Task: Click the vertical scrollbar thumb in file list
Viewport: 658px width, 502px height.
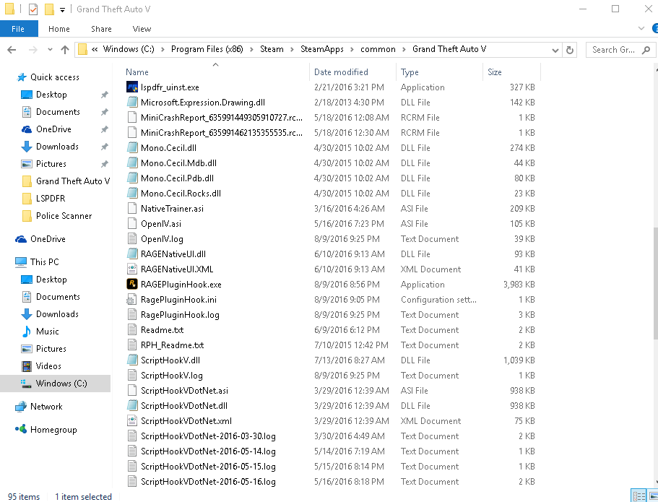Action: click(656, 283)
